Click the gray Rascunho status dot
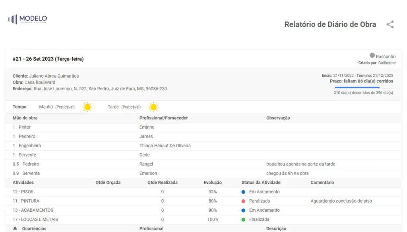The image size is (407, 232). click(372, 56)
